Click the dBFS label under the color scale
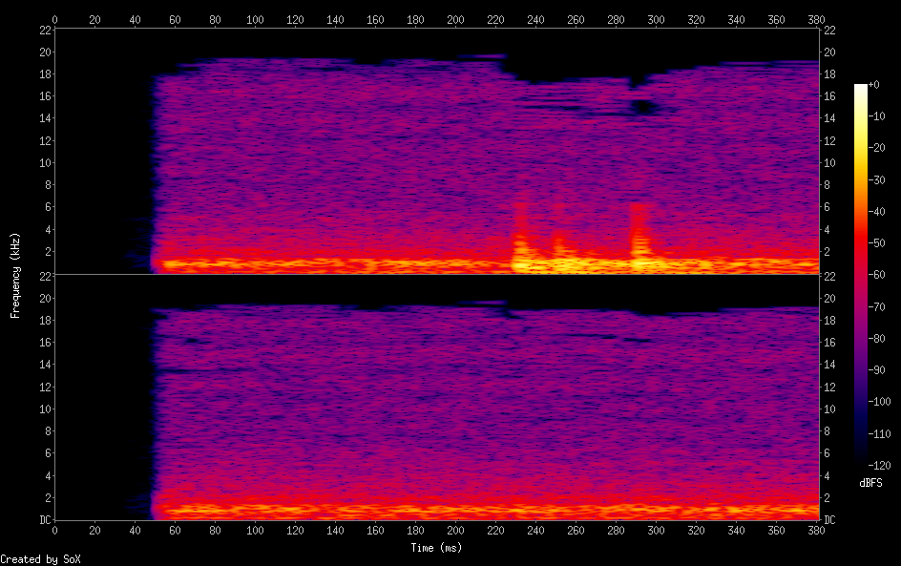Image resolution: width=901 pixels, height=566 pixels. (870, 484)
